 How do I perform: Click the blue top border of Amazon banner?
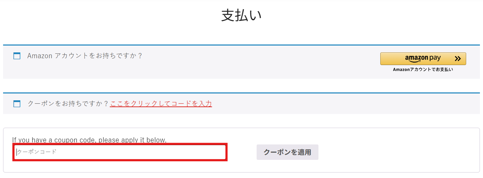pos(241,45)
